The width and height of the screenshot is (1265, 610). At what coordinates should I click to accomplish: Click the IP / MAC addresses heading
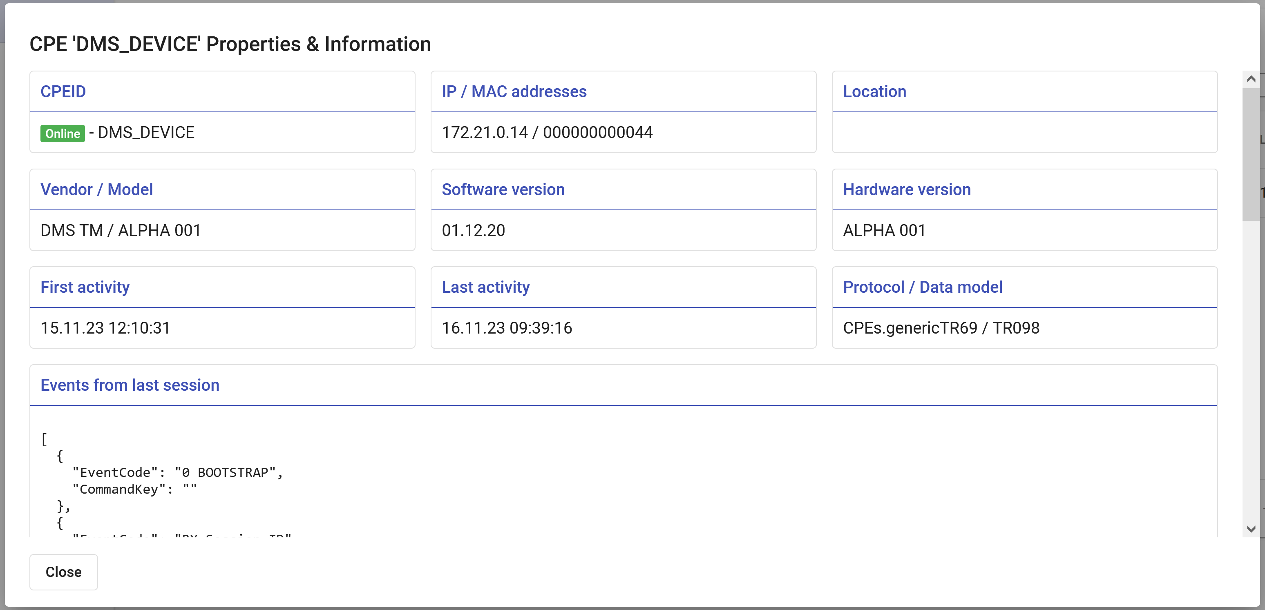(514, 91)
